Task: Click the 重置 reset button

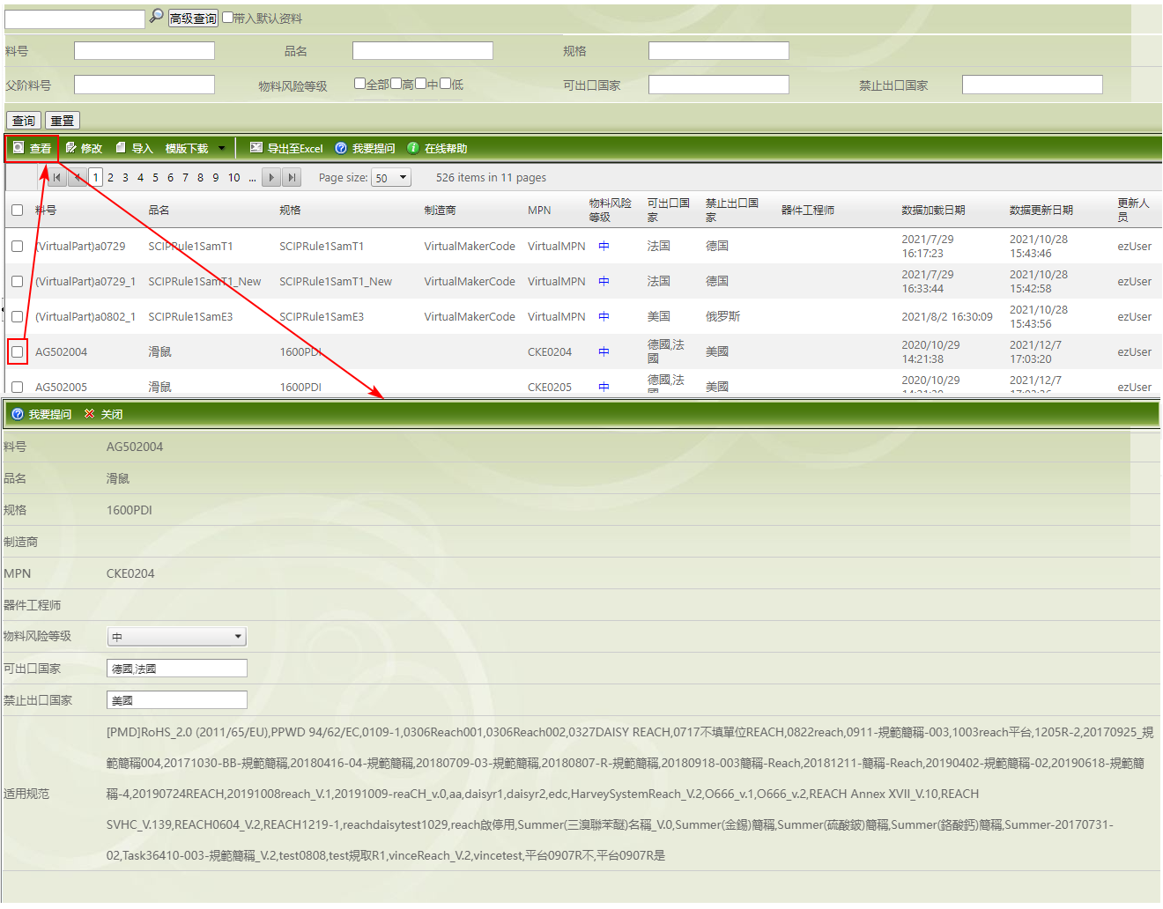Action: click(x=62, y=121)
